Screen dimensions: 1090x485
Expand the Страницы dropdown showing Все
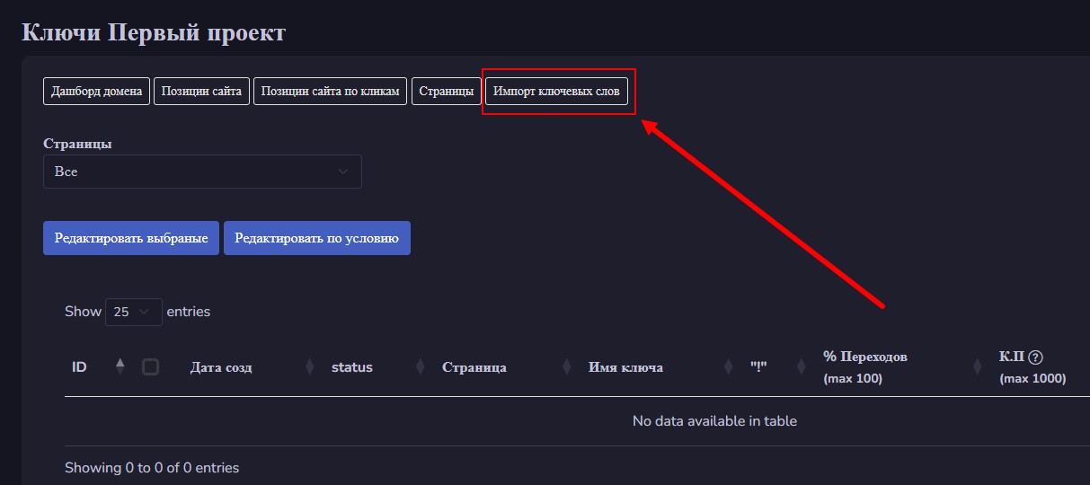(x=202, y=172)
